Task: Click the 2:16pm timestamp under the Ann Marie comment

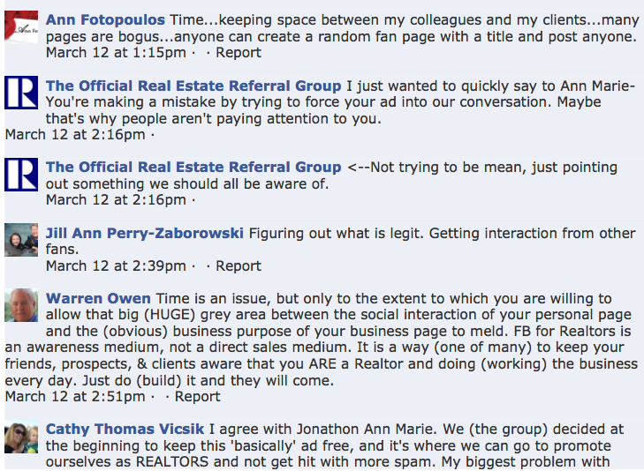Action: [x=75, y=134]
